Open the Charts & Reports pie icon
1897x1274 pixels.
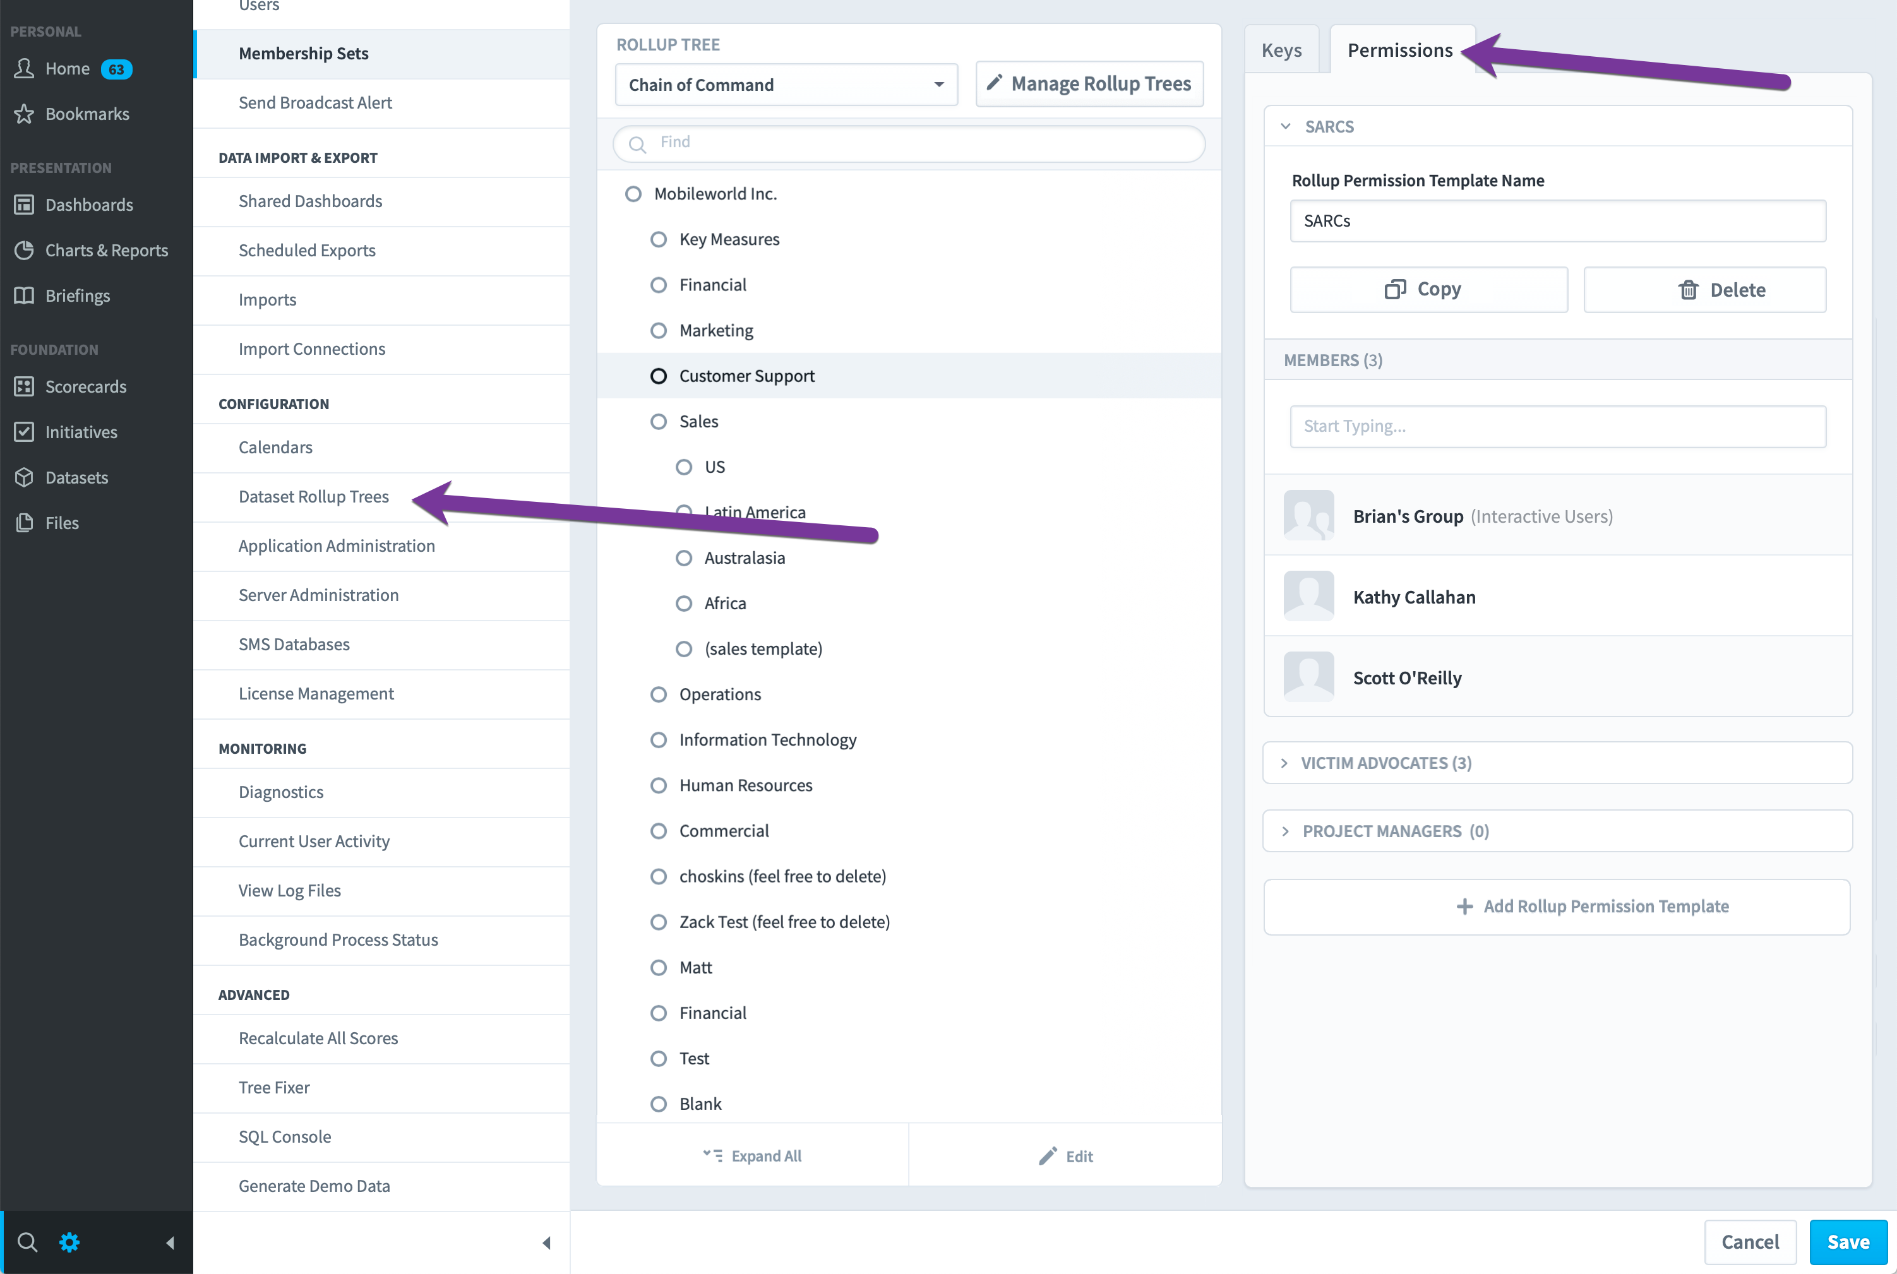25,250
